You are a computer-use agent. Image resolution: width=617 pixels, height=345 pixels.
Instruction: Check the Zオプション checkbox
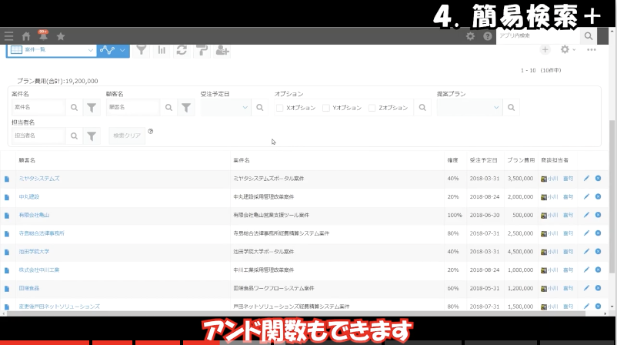(x=372, y=109)
